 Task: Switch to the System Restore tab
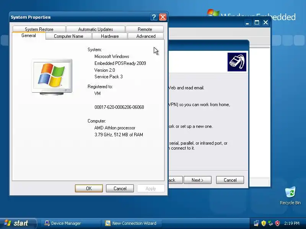[x=39, y=29]
